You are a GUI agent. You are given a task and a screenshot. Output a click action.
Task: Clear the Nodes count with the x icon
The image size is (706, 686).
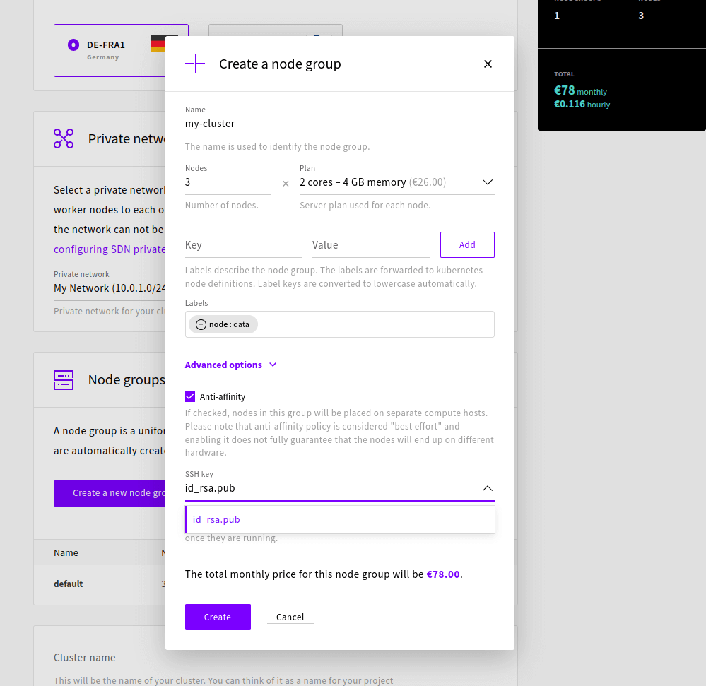[x=286, y=183]
